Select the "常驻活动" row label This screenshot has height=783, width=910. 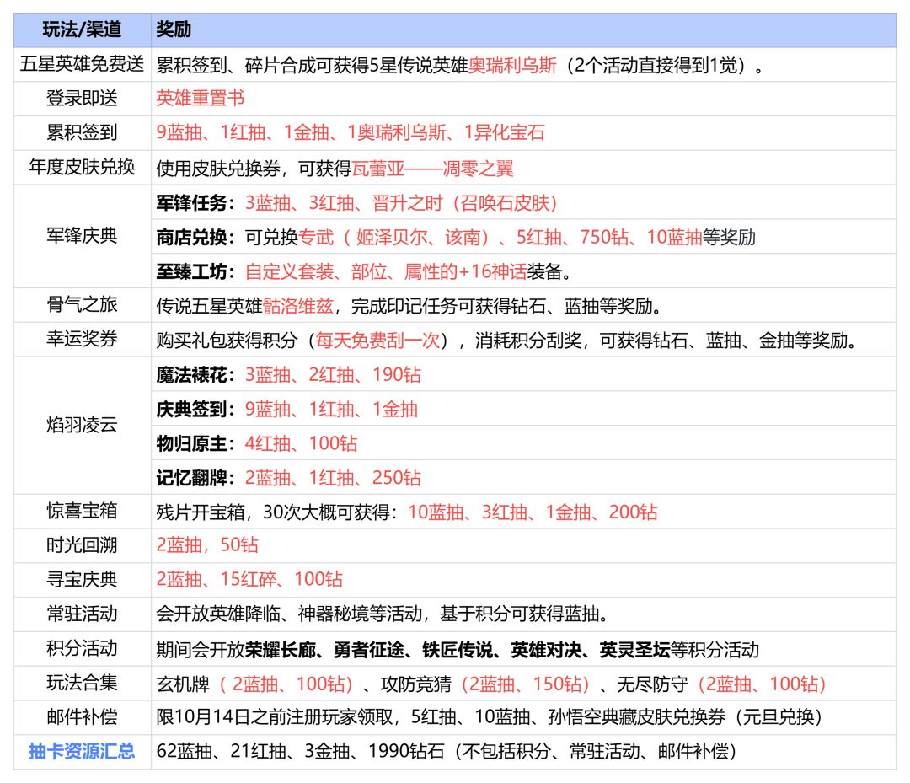click(82, 614)
